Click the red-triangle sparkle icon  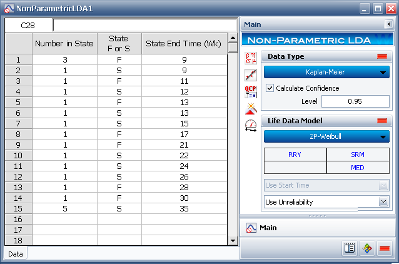pyautogui.click(x=251, y=108)
